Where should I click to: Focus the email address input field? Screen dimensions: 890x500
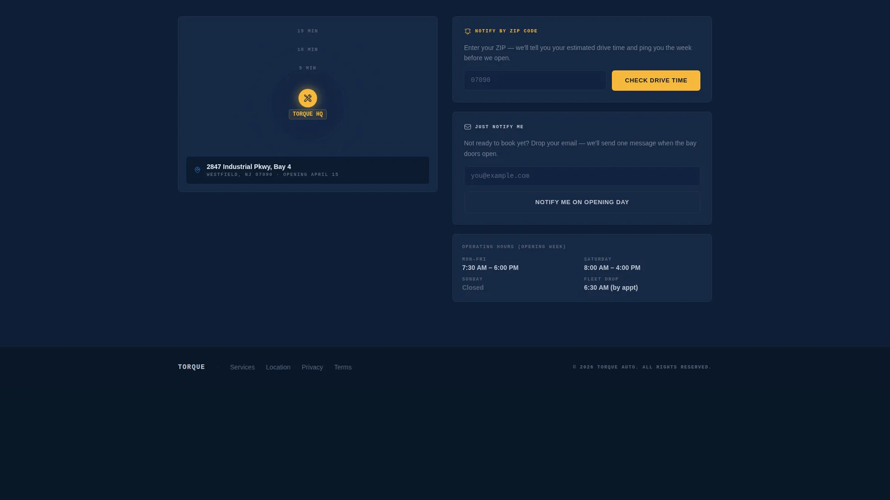pyautogui.click(x=582, y=176)
